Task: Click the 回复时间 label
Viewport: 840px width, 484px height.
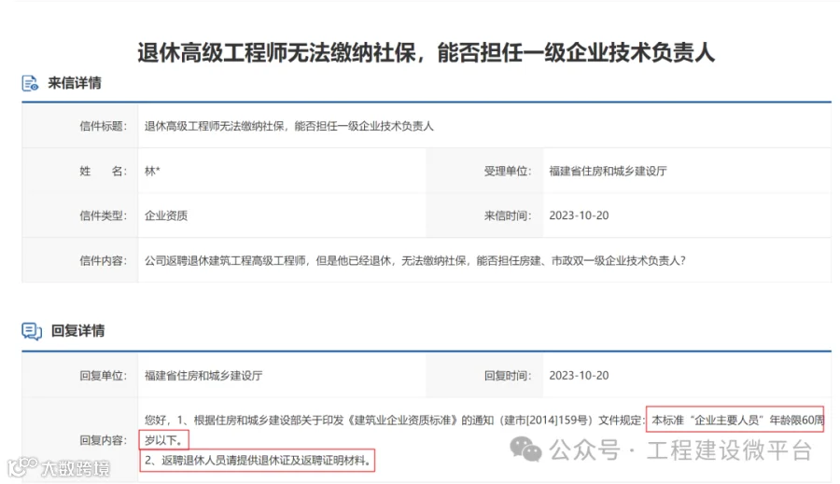Action: [x=508, y=376]
